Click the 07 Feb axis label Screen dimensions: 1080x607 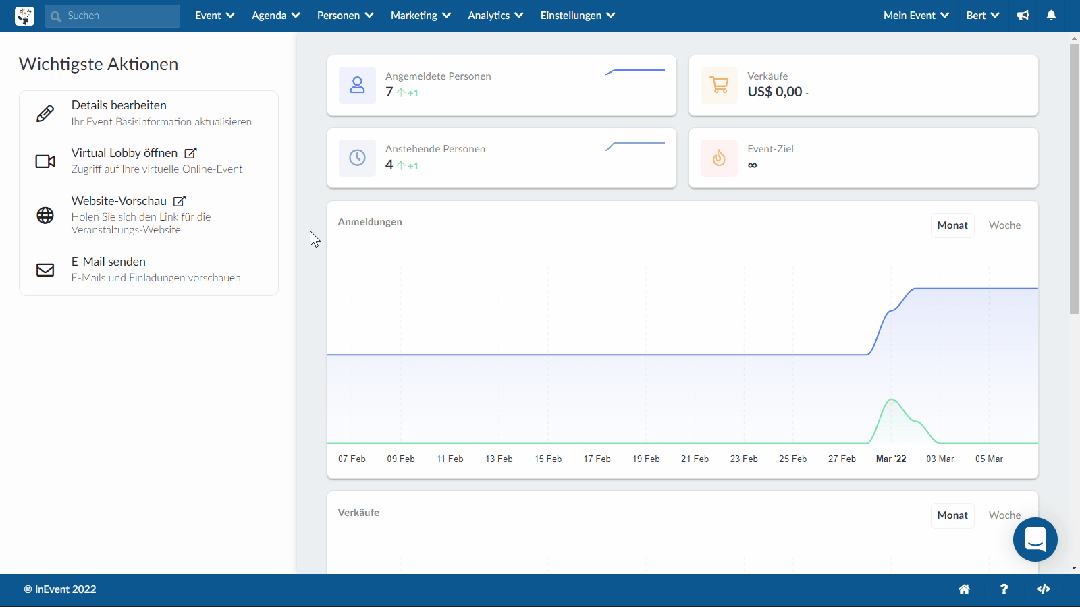pyautogui.click(x=352, y=459)
